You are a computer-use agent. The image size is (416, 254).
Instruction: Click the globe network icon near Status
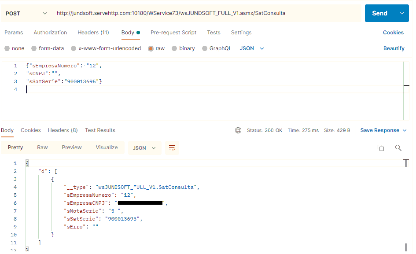tap(238, 130)
